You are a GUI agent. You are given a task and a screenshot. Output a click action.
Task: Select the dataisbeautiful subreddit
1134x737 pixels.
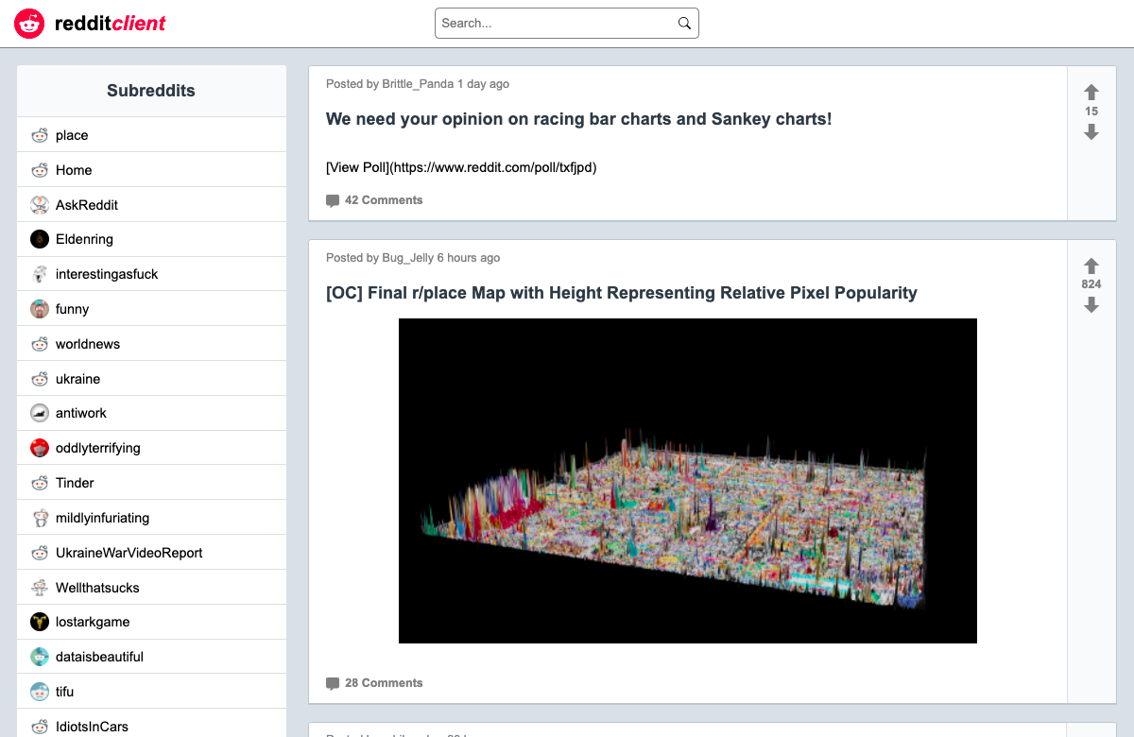coord(99,657)
